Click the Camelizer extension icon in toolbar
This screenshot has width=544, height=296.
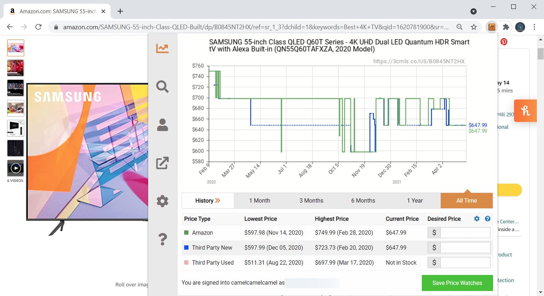tap(492, 27)
